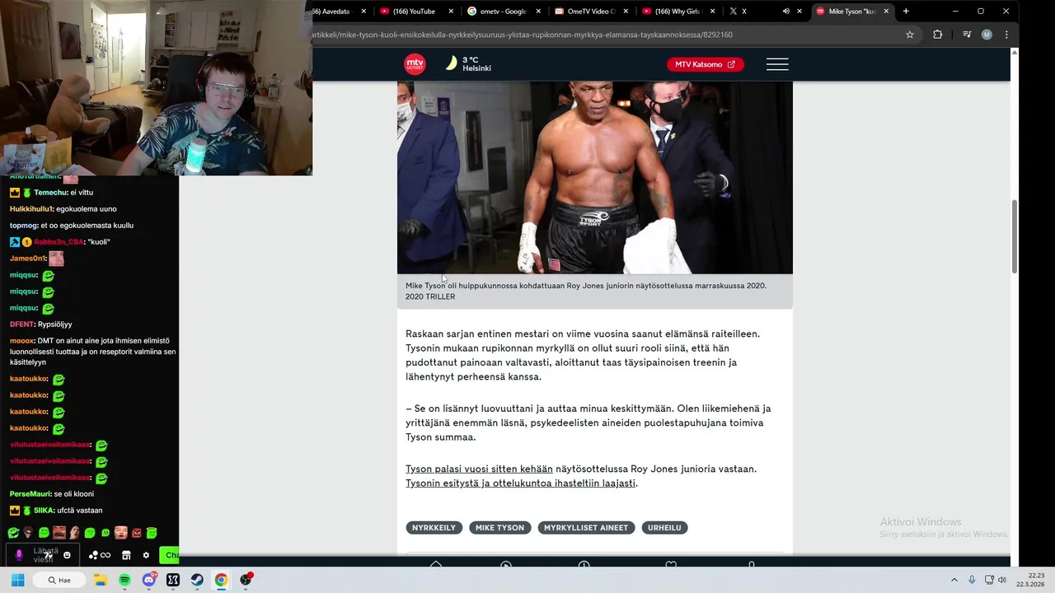Click system tray microphone icon
The height and width of the screenshot is (593, 1055).
coord(972,580)
